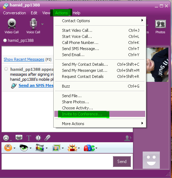
Task: Expand orange smiley plugin dropdown arrow
Action: [14, 148]
